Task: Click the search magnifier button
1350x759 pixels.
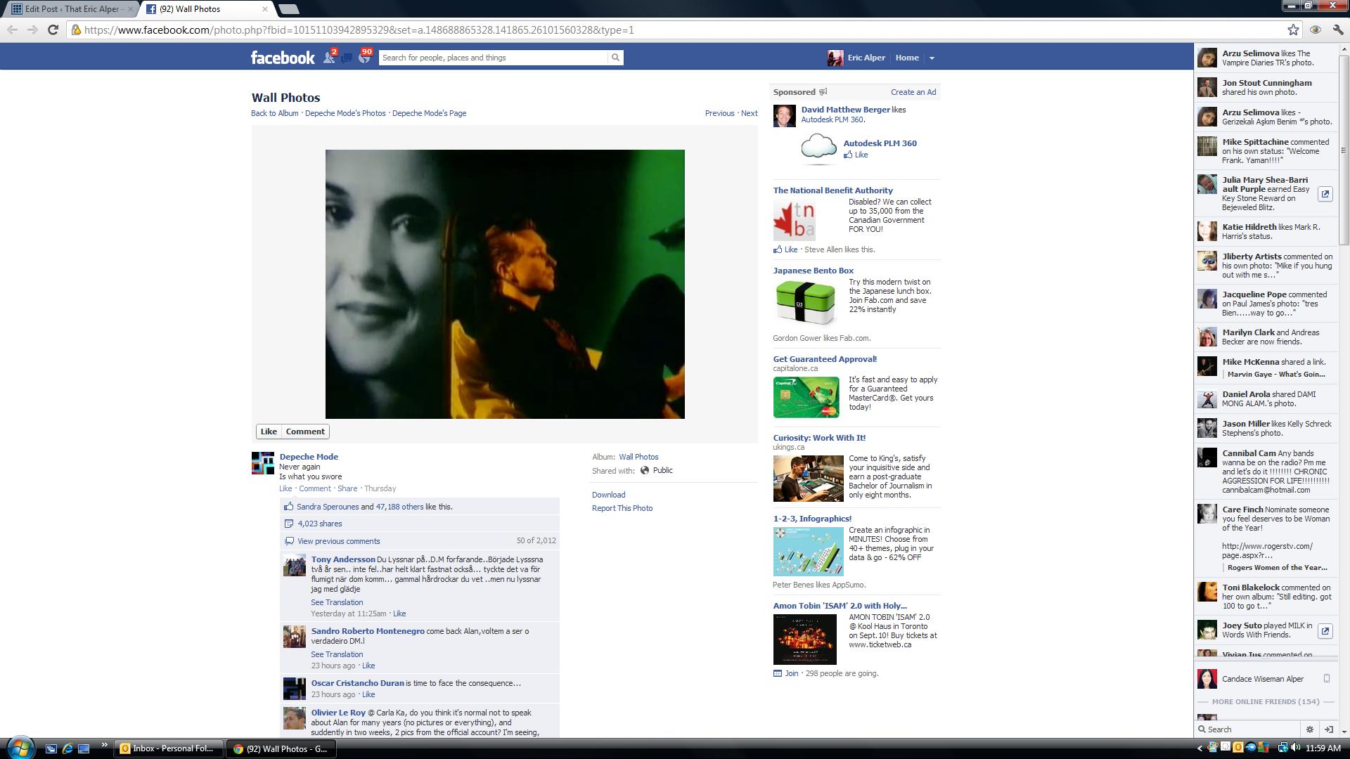Action: click(x=615, y=58)
